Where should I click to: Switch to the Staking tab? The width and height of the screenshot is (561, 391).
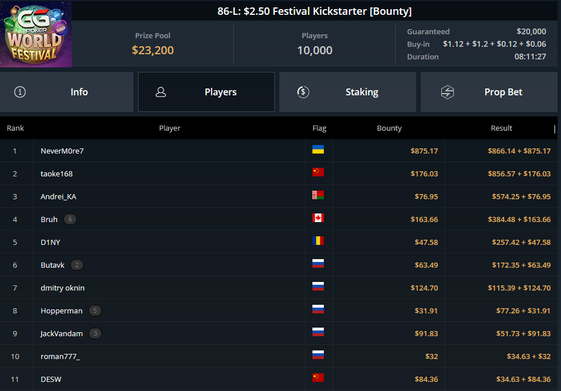(348, 92)
